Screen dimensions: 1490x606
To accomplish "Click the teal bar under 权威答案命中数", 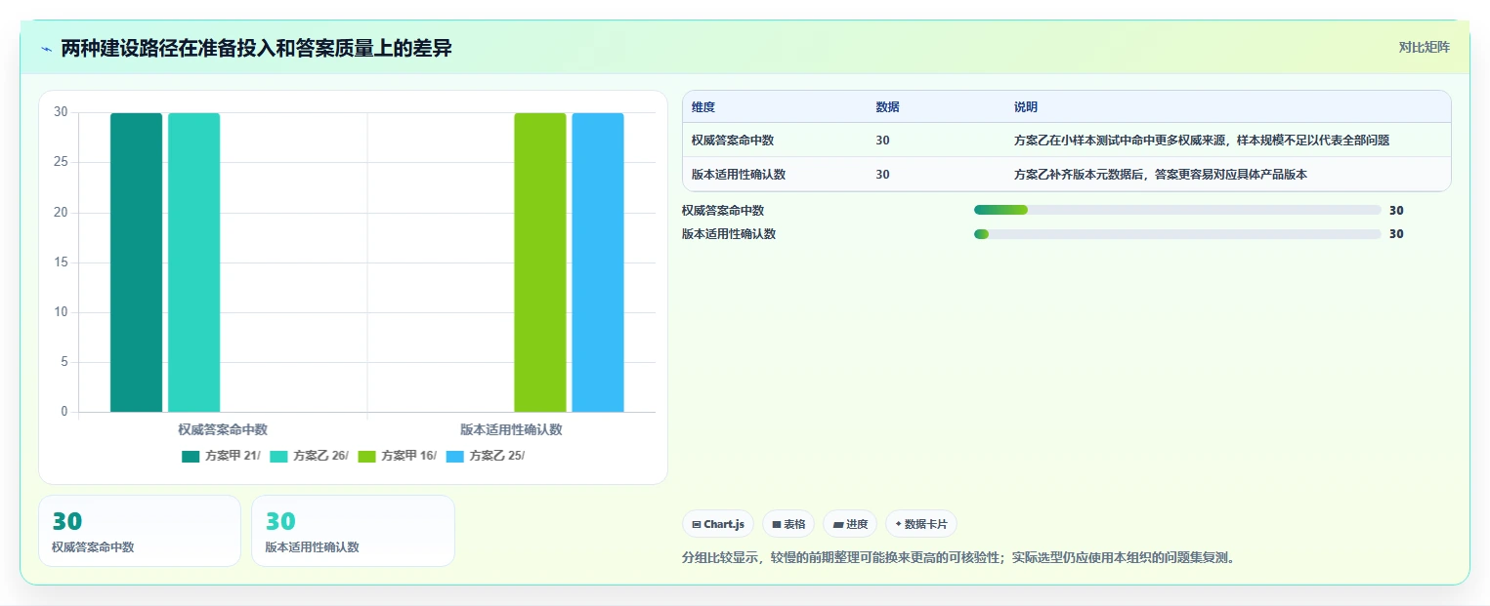I will 193,263.
